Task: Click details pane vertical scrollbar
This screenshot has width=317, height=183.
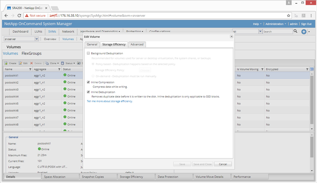Action: click(x=312, y=147)
